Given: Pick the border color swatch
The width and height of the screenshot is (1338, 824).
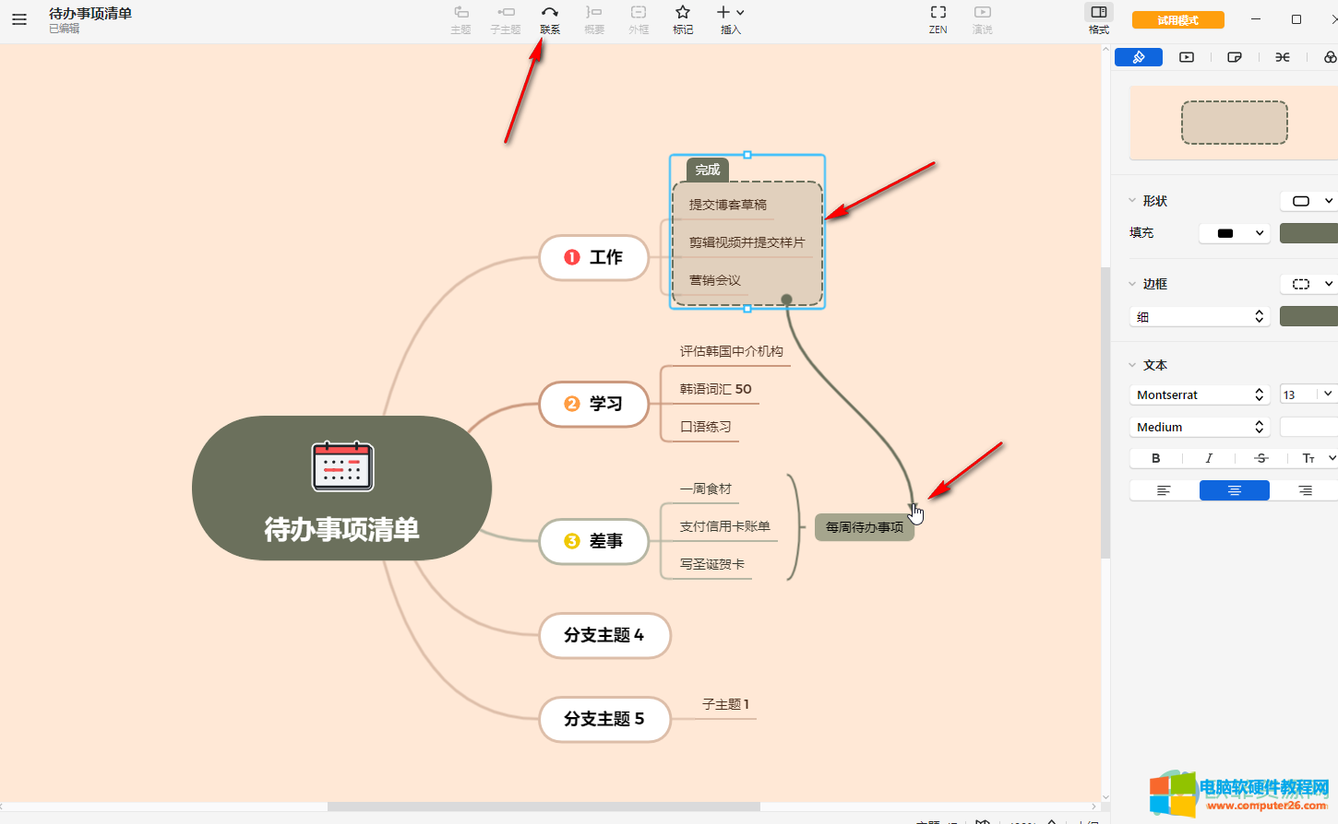Looking at the screenshot, I should point(1308,317).
